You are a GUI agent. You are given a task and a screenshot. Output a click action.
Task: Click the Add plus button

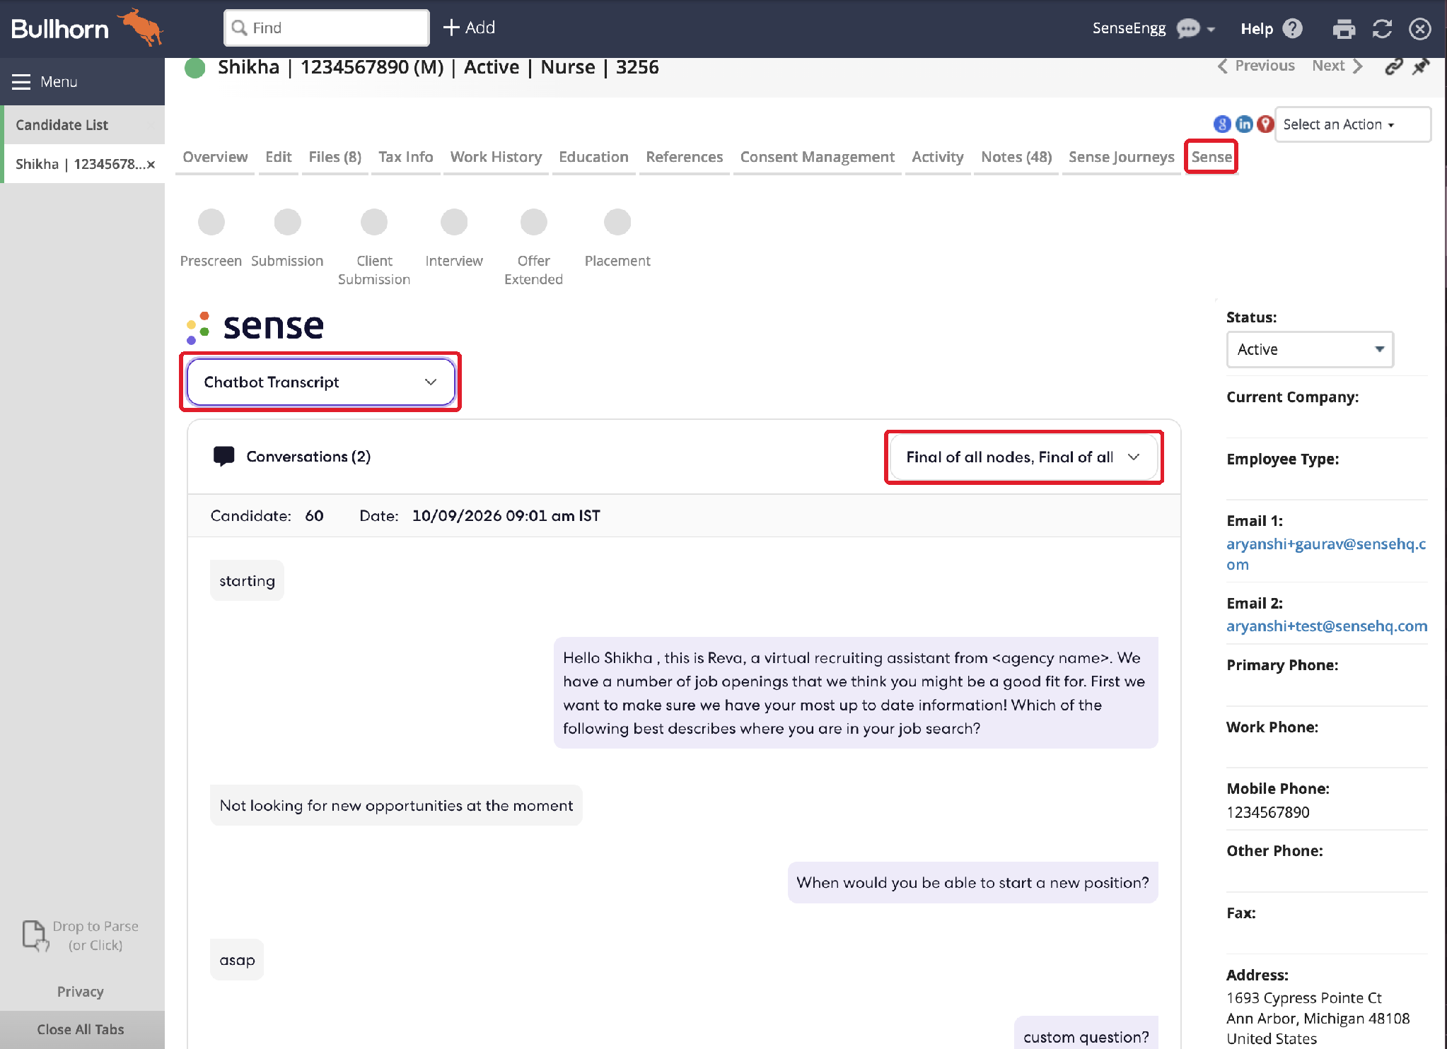(469, 28)
